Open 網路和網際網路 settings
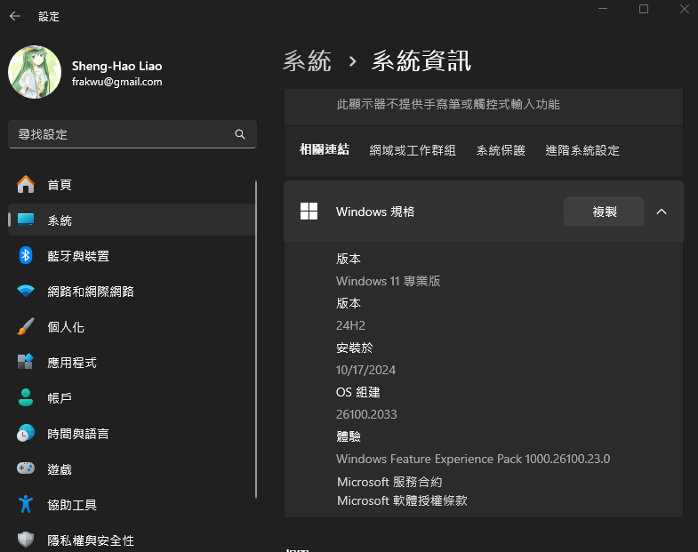Image resolution: width=698 pixels, height=552 pixels. [x=132, y=292]
